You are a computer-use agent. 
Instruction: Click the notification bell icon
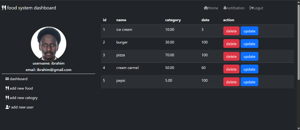coord(225,8)
